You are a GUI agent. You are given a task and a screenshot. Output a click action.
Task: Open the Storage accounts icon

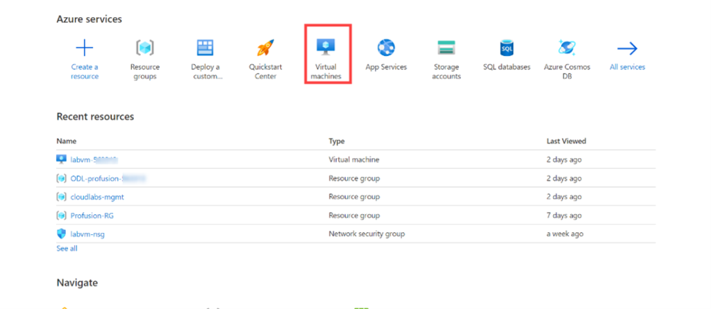[446, 48]
